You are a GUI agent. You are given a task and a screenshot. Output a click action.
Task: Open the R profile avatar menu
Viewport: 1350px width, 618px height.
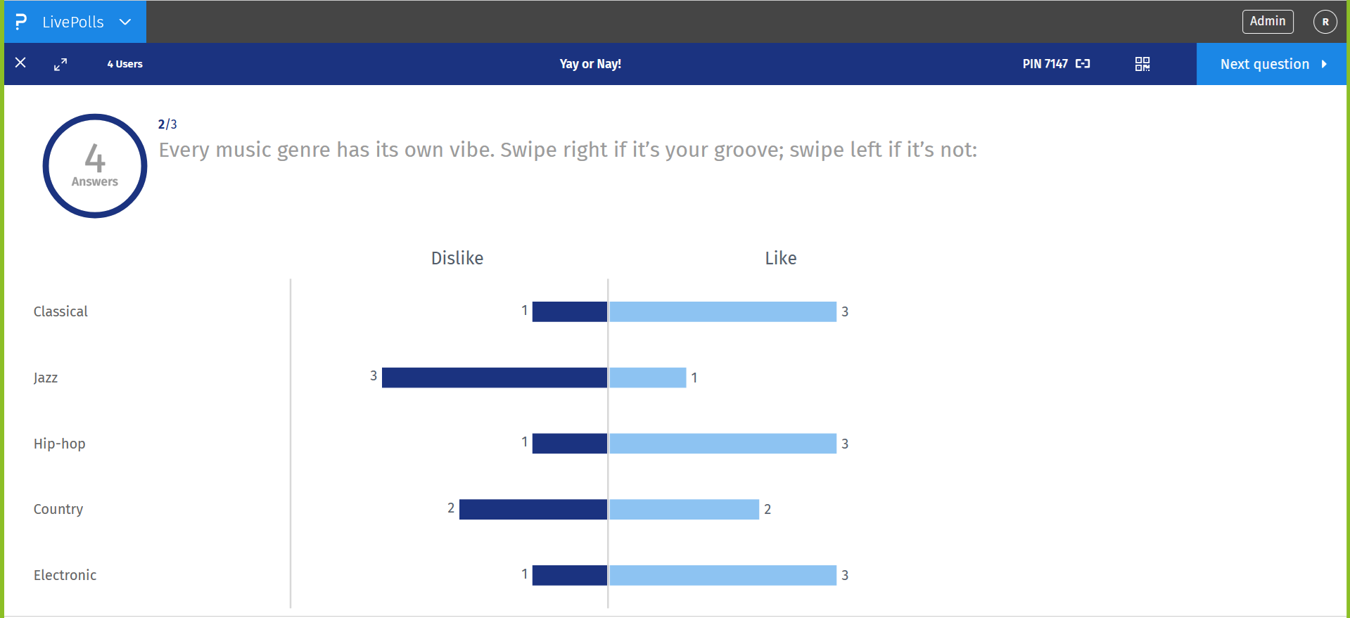coord(1325,22)
